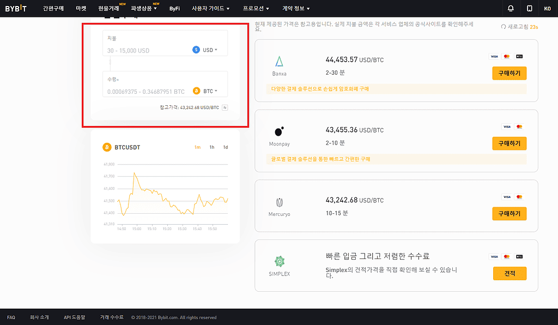Go to the 마켓 menu item
558x325 pixels.
click(x=81, y=9)
